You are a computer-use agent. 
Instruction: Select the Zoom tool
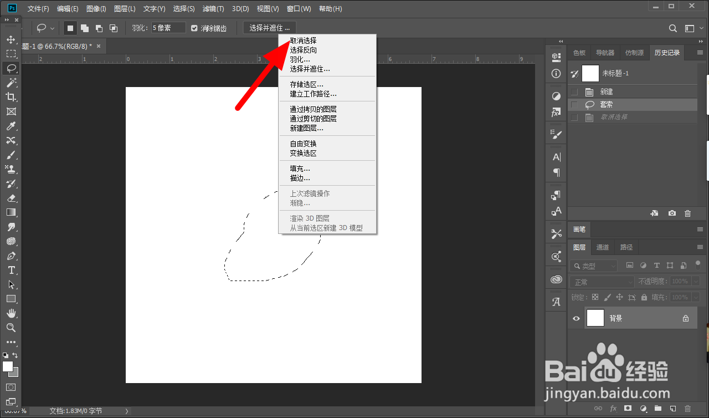coord(11,328)
